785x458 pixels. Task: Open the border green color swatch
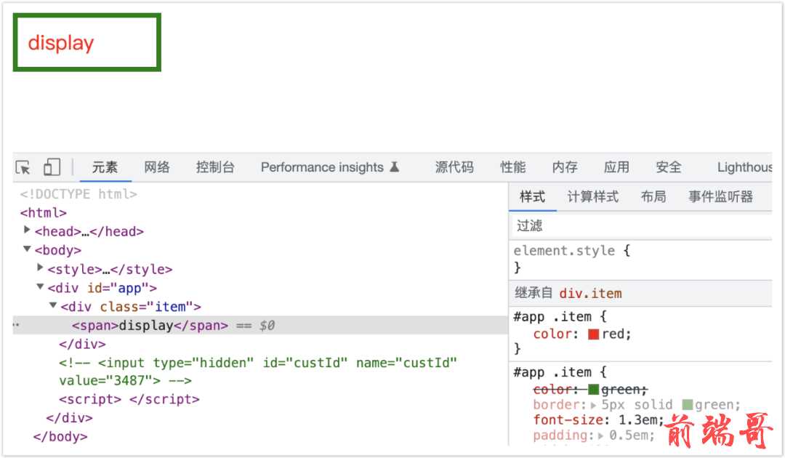688,405
